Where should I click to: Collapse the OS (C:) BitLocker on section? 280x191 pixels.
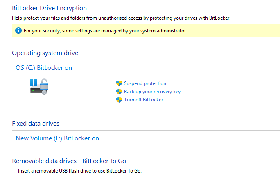[x=44, y=68]
